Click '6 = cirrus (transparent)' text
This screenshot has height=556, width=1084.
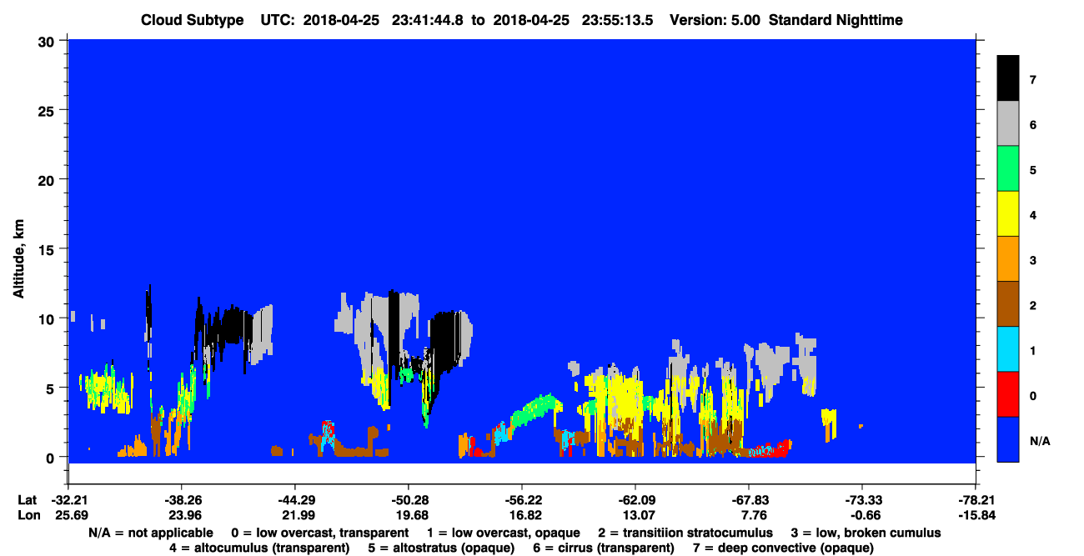tap(605, 548)
